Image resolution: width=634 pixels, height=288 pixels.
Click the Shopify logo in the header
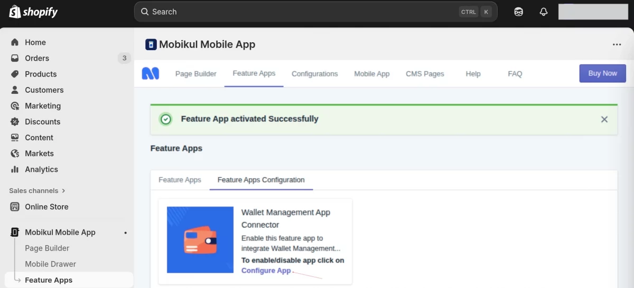coord(33,12)
